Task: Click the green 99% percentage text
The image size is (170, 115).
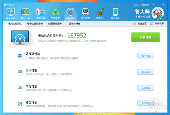Action: coord(97,41)
